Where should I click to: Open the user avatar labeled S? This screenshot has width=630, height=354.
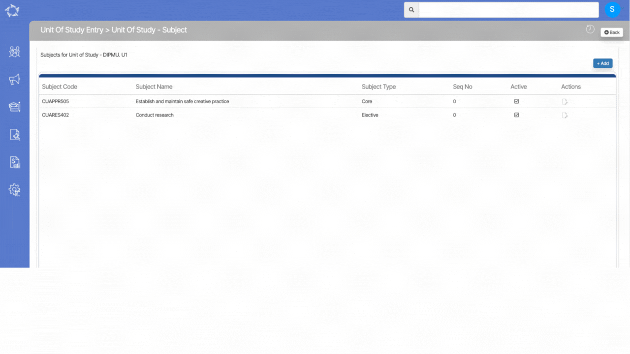point(612,9)
